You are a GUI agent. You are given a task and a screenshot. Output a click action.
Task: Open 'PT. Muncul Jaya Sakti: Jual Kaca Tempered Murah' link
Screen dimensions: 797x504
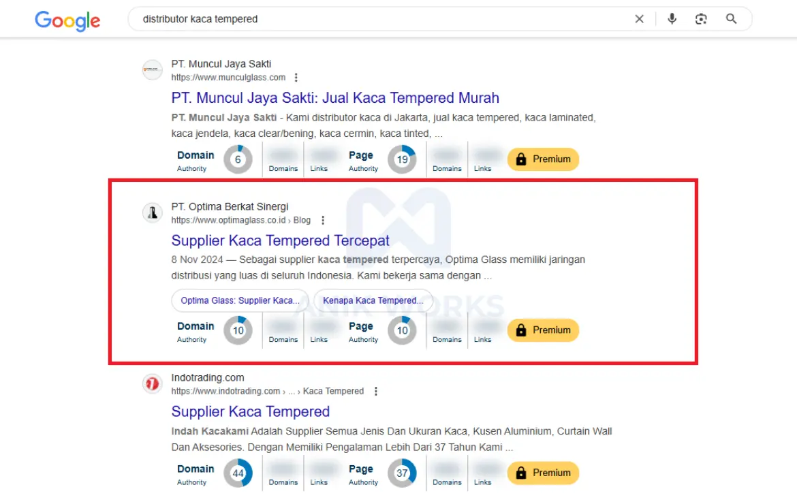click(x=335, y=98)
